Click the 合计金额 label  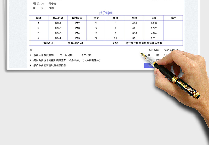pos(154,50)
